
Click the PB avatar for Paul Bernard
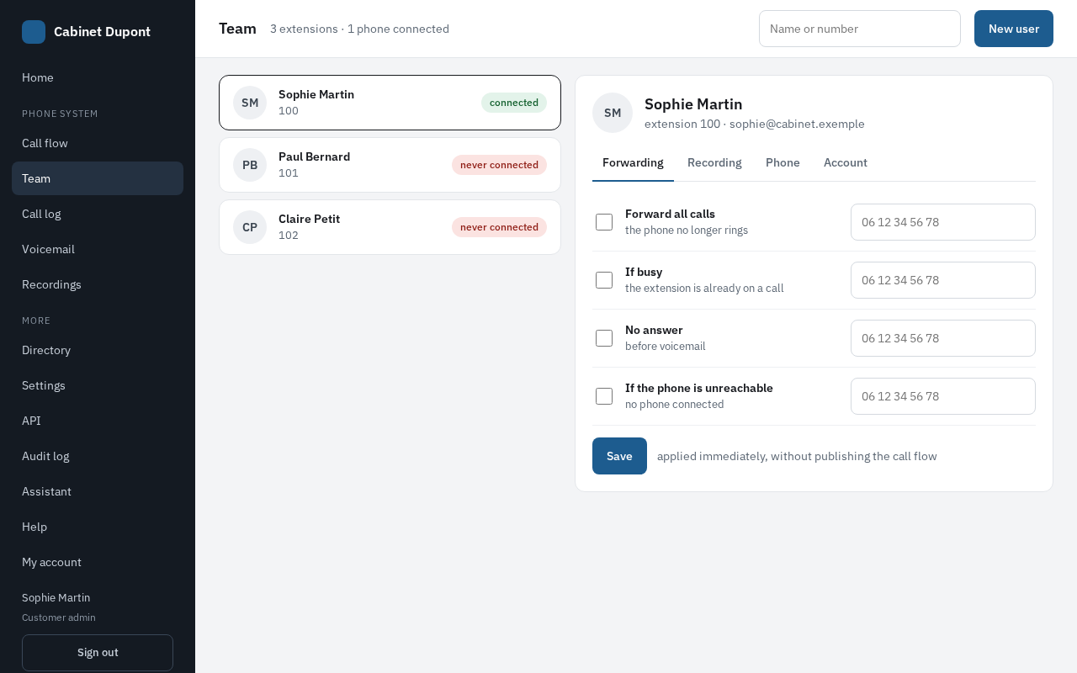point(250,165)
